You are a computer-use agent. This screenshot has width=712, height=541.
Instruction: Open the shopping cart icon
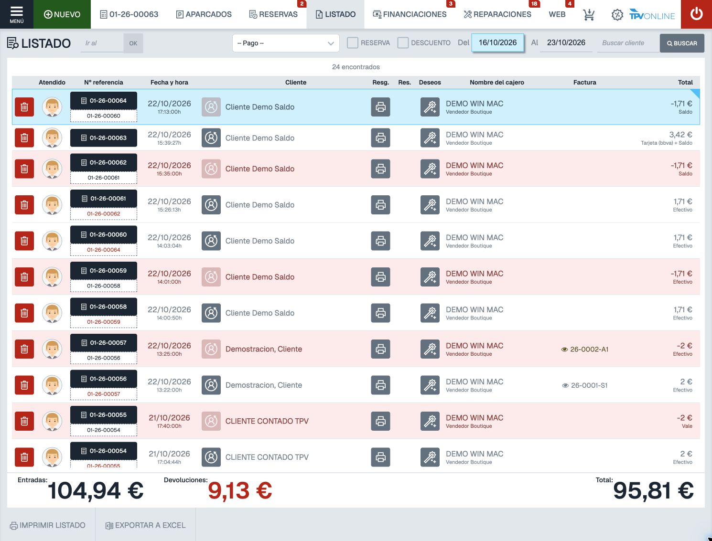(x=589, y=14)
